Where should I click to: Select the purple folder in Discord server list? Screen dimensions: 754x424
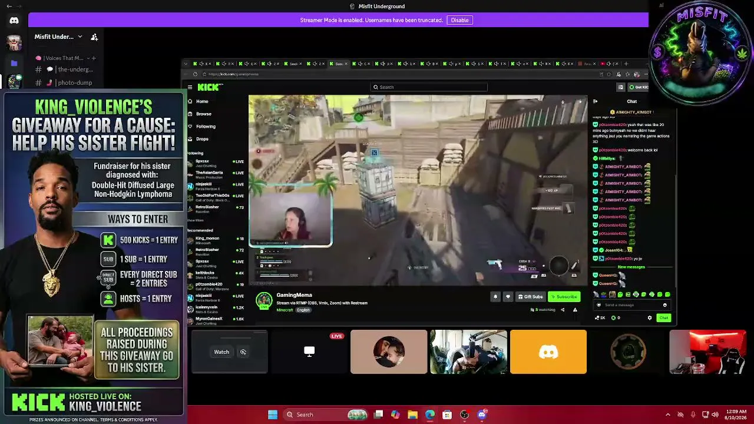(14, 63)
